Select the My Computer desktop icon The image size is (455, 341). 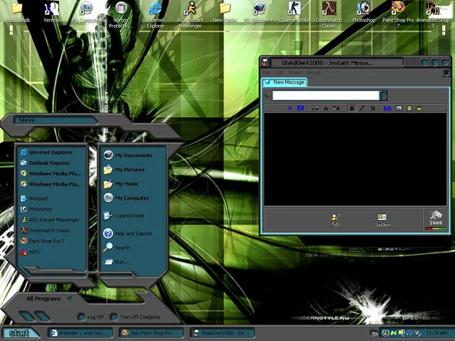click(x=86, y=13)
